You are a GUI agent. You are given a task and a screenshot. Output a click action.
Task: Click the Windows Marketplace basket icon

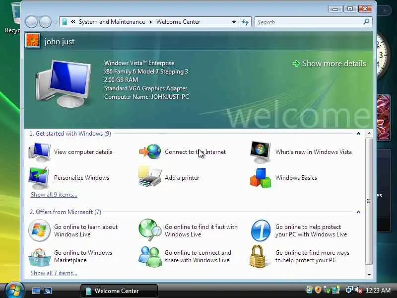[39, 257]
